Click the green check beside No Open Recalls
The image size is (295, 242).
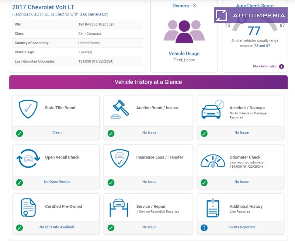pos(20,182)
